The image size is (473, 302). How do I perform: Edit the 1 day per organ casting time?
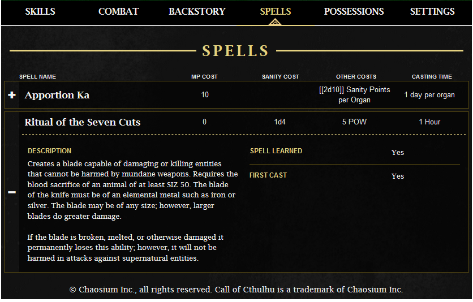click(429, 95)
